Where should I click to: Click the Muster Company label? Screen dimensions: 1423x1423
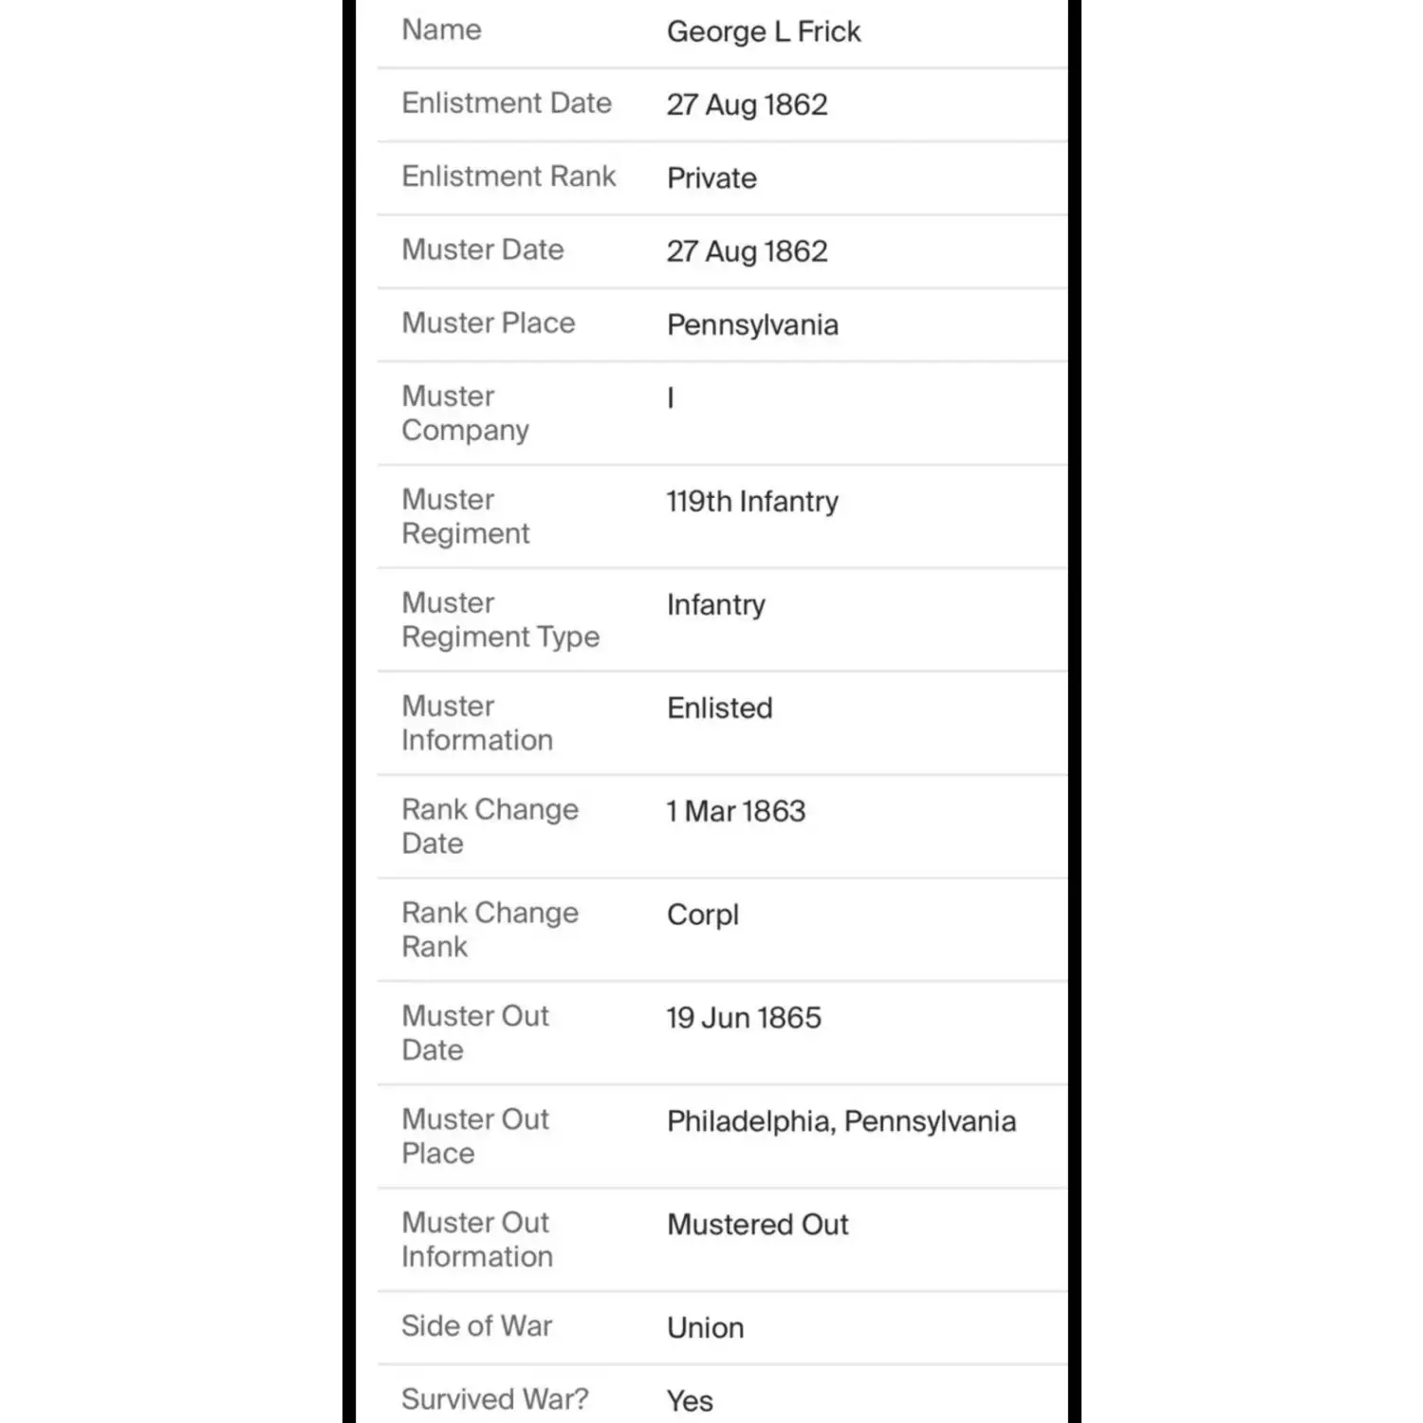pyautogui.click(x=465, y=413)
